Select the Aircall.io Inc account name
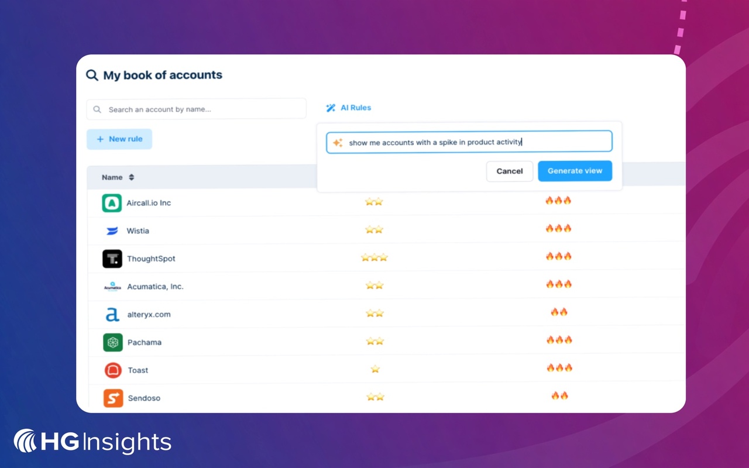The height and width of the screenshot is (468, 749). 149,203
